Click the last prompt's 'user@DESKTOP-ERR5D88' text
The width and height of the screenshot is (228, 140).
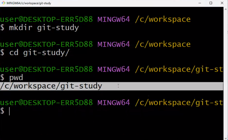point(46,102)
